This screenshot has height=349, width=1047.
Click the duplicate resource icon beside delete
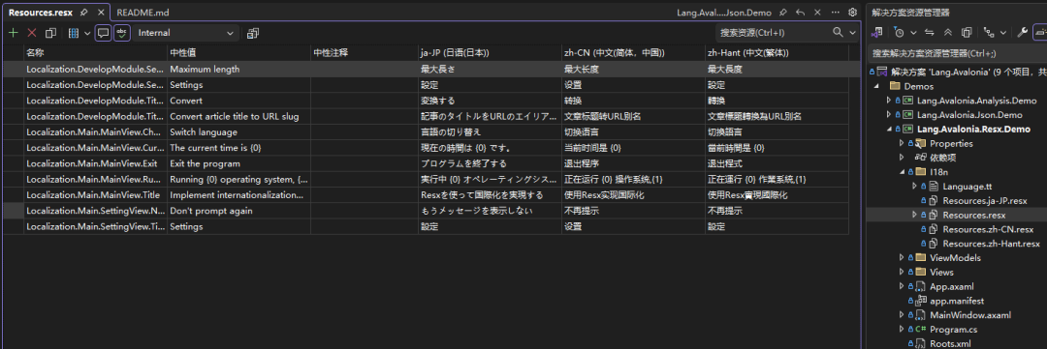click(50, 33)
